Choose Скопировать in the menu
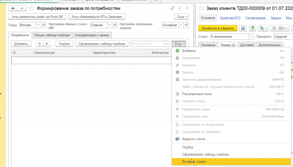 point(231,58)
